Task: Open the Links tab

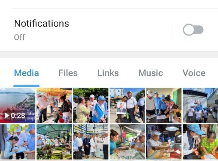Action: tap(108, 73)
